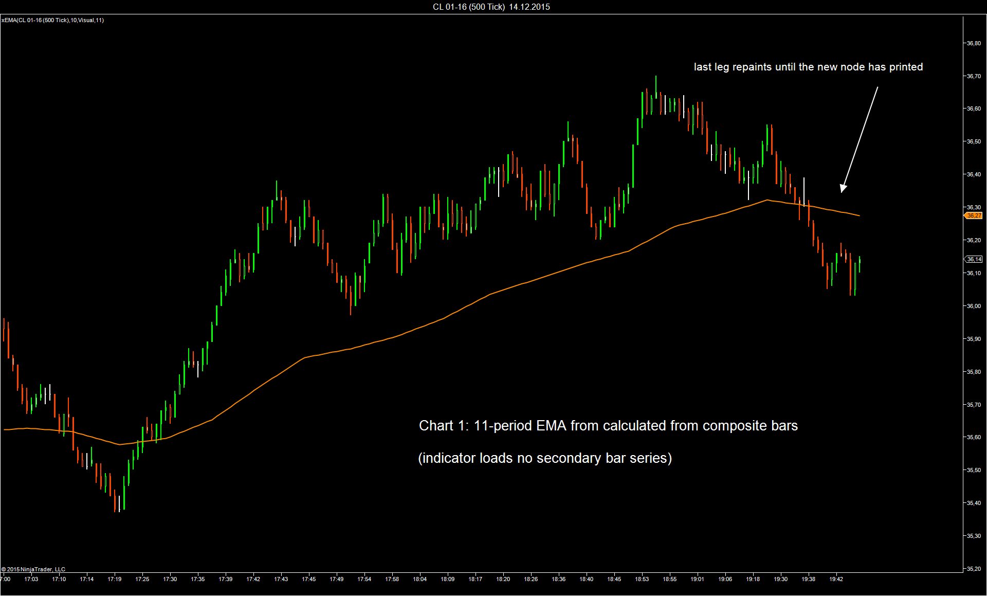Image resolution: width=987 pixels, height=596 pixels.
Task: Click the orange 36,27 EMA price marker
Action: coord(974,215)
